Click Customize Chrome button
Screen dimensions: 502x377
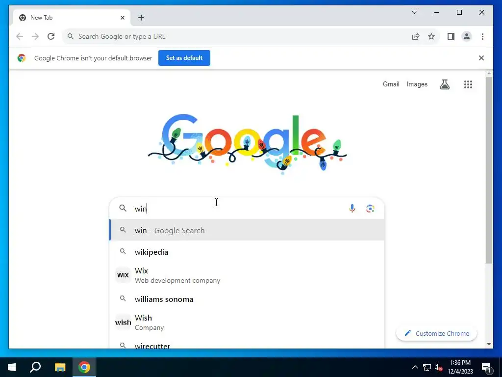(436, 333)
